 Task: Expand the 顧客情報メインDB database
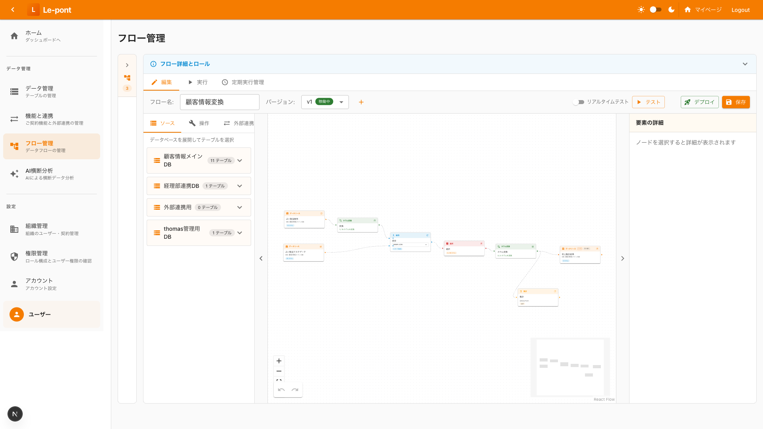[199, 160]
